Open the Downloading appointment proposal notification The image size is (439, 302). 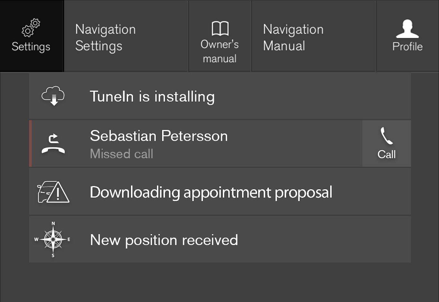(211, 192)
